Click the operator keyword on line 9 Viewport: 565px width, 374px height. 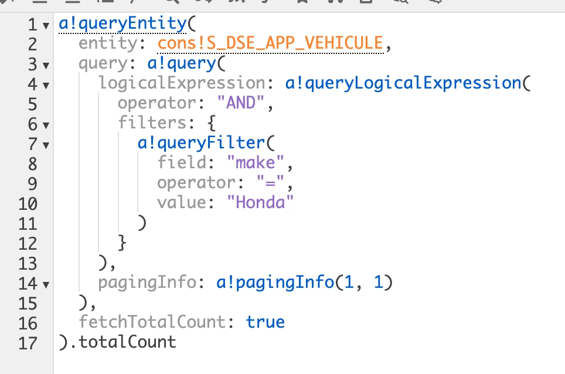(196, 183)
